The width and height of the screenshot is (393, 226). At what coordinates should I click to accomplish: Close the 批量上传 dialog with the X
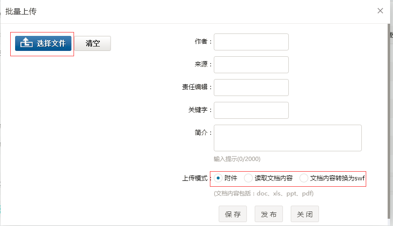coord(380,11)
